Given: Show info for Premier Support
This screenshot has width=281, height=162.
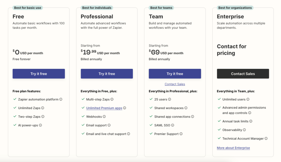Looking at the screenshot, I should tap(181, 134).
